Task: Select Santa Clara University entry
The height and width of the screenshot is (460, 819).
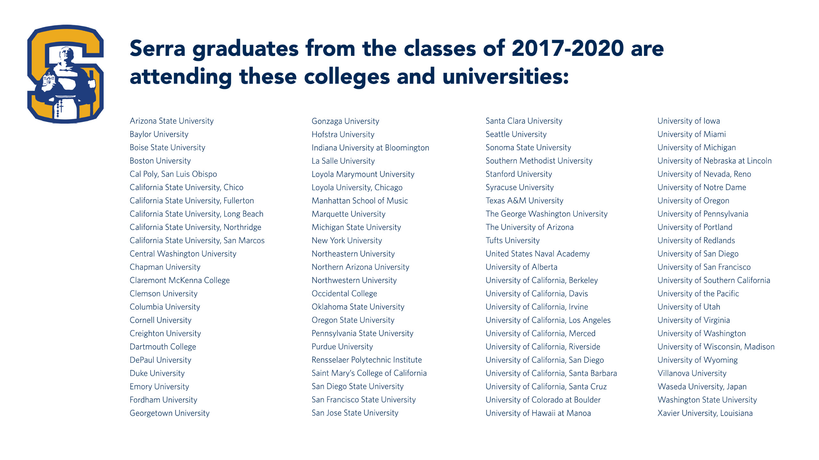Action: point(524,121)
